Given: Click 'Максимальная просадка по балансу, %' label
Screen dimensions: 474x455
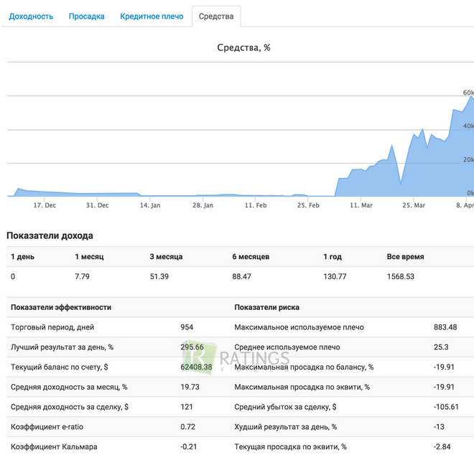Looking at the screenshot, I should point(304,367).
